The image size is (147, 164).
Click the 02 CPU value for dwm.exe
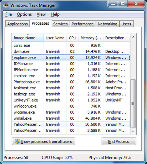click(72, 51)
